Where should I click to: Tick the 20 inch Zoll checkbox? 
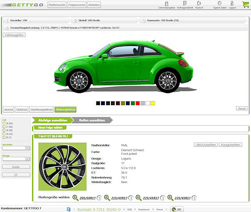pos(4,137)
